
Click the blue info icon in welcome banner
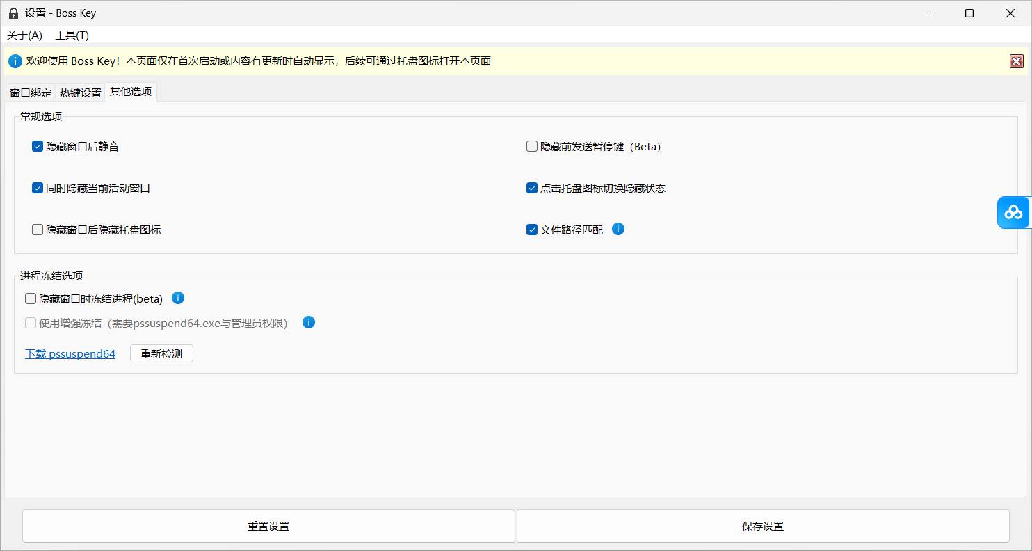pos(15,61)
